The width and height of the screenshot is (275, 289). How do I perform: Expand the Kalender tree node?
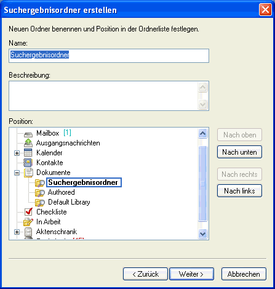pos(17,153)
